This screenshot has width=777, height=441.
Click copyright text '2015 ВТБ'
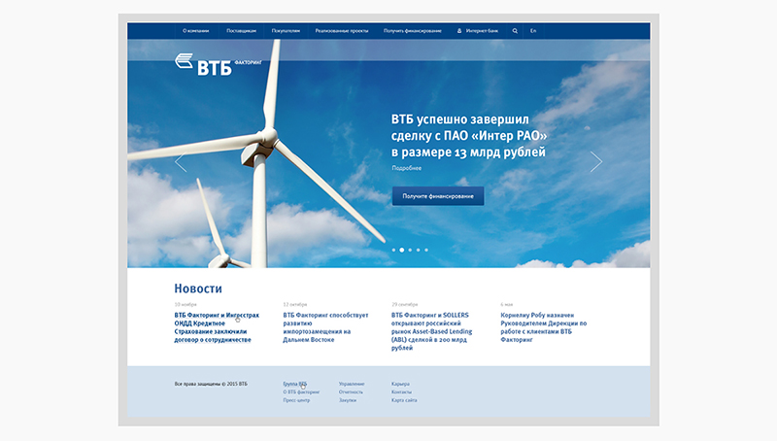pos(237,384)
